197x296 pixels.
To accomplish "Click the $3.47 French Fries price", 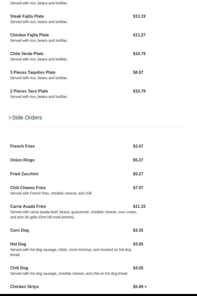I will [138, 146].
